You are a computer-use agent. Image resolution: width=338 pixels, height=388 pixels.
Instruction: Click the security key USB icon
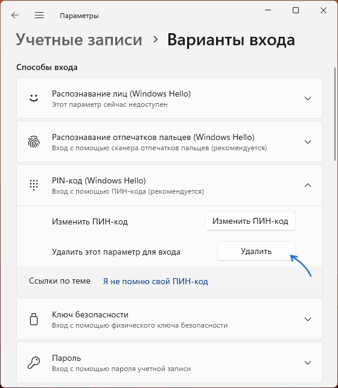(x=34, y=319)
